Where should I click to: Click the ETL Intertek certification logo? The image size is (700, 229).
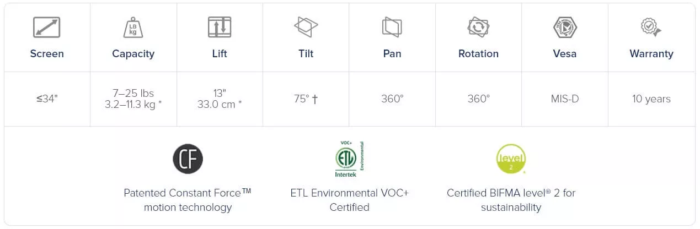(x=349, y=159)
